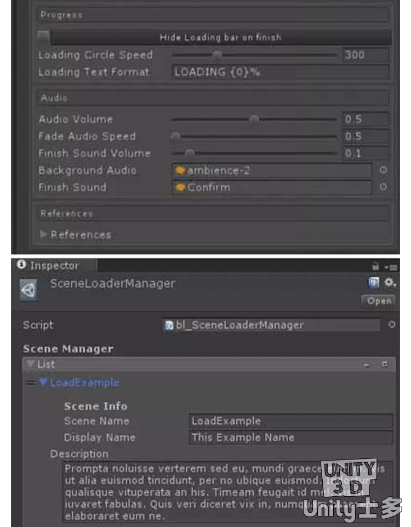This screenshot has width=411, height=527.
Task: Click the LoadExample drag handle
Action: tap(31, 383)
